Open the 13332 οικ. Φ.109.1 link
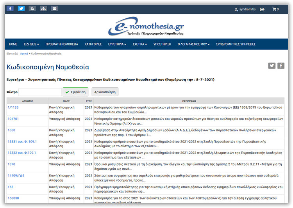 [x=21, y=153]
